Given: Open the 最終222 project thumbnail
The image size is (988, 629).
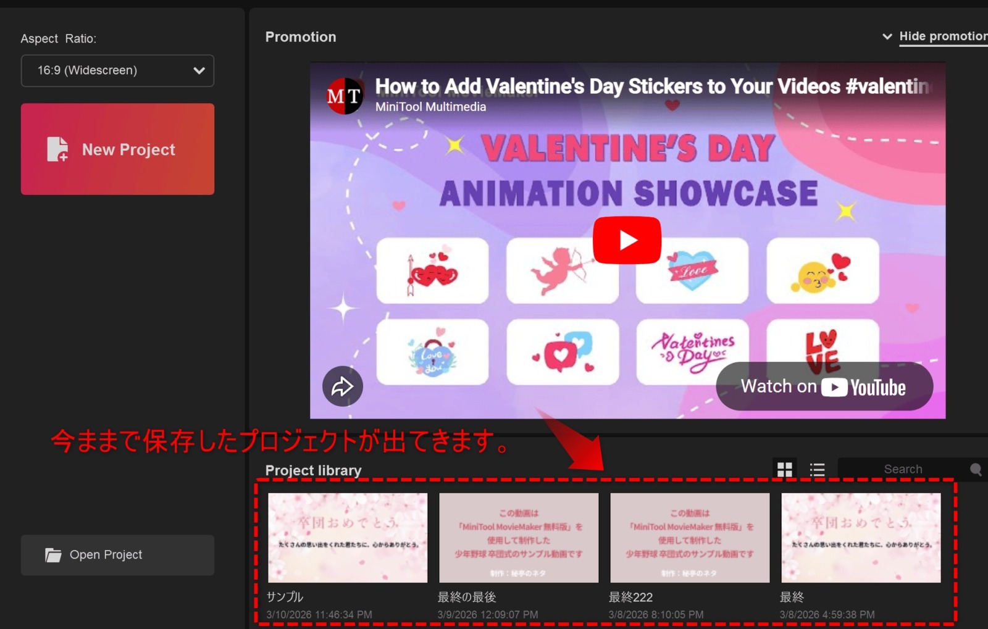Looking at the screenshot, I should click(690, 537).
